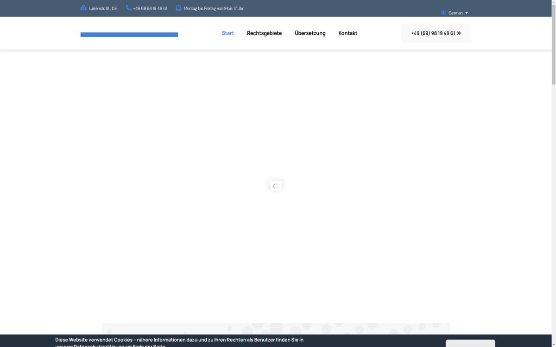556x347 pixels.
Task: Click the cookie notice text in banner
Action: coord(179,340)
